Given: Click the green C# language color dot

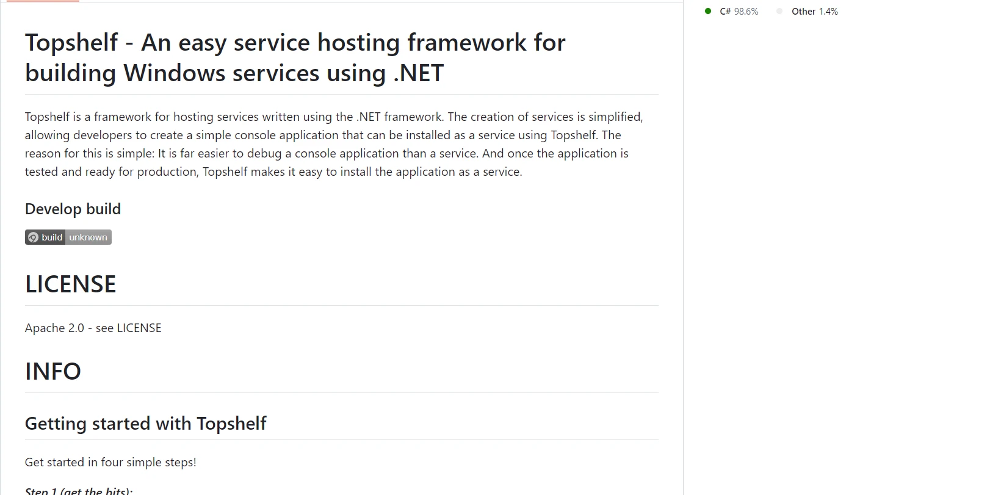Looking at the screenshot, I should click(x=708, y=11).
